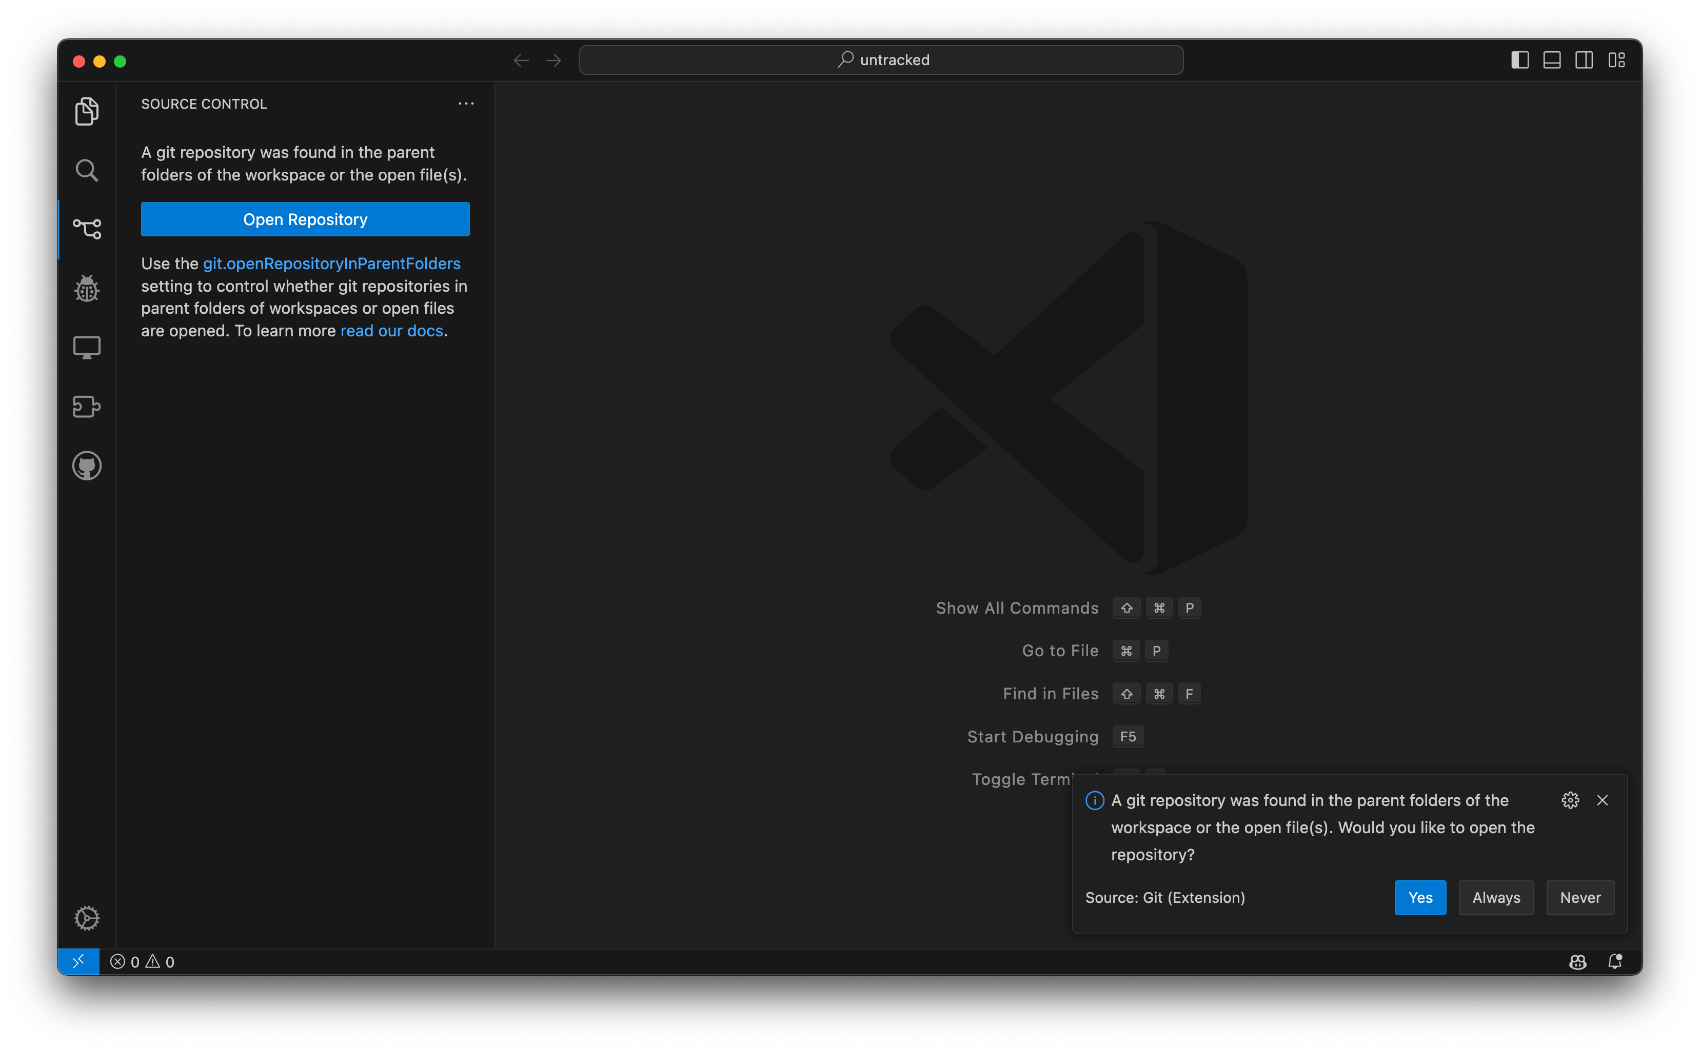Open the read our docs link
1700x1051 pixels.
[x=391, y=330]
